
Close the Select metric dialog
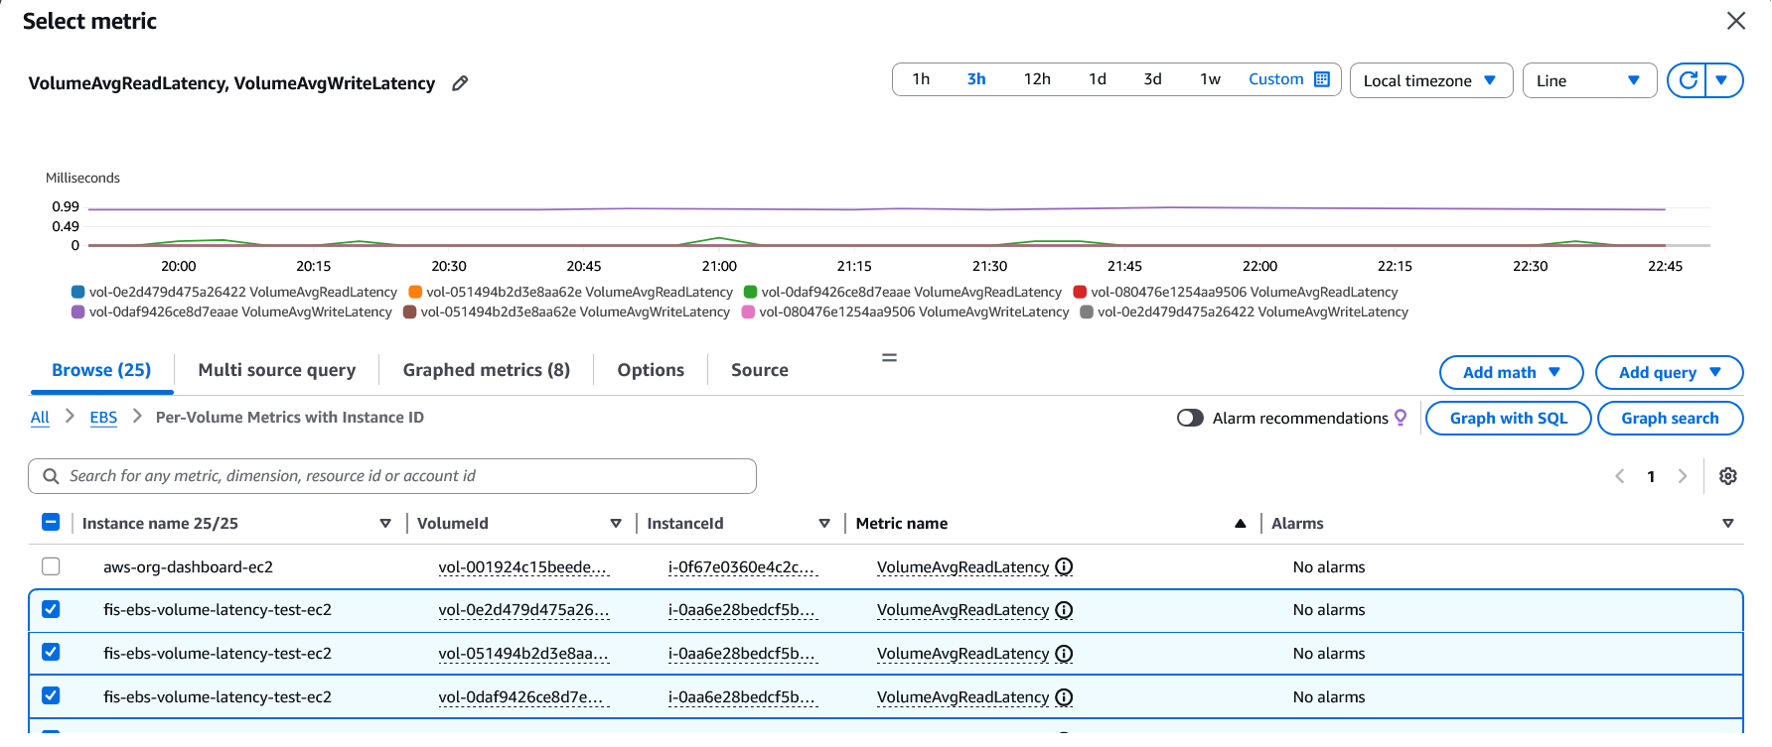(1735, 21)
